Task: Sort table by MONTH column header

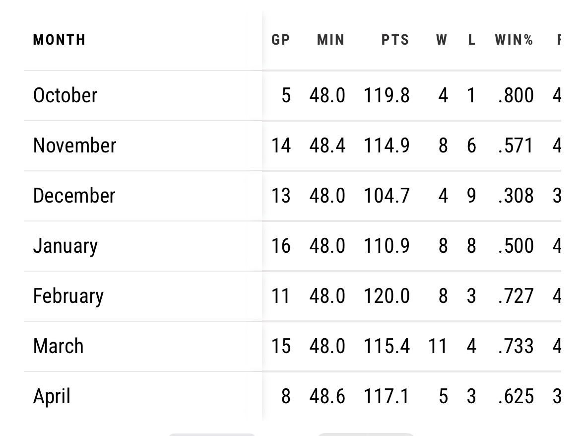Action: click(x=60, y=40)
